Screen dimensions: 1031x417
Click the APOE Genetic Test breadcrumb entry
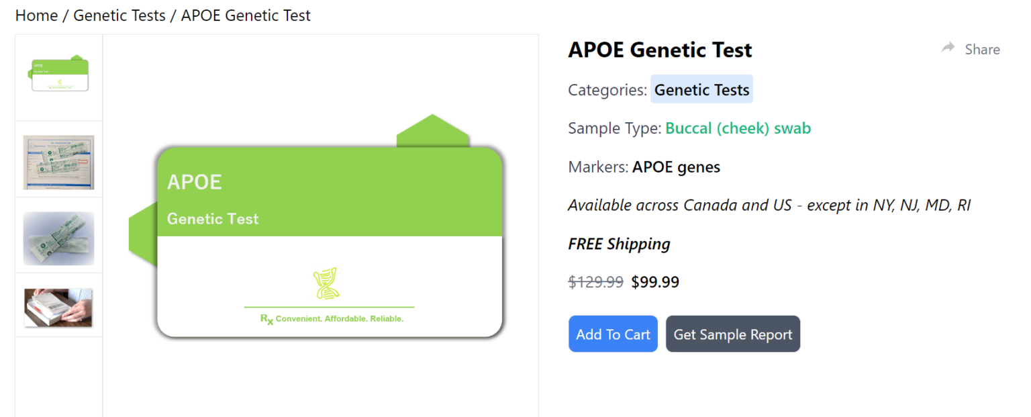[x=244, y=15]
